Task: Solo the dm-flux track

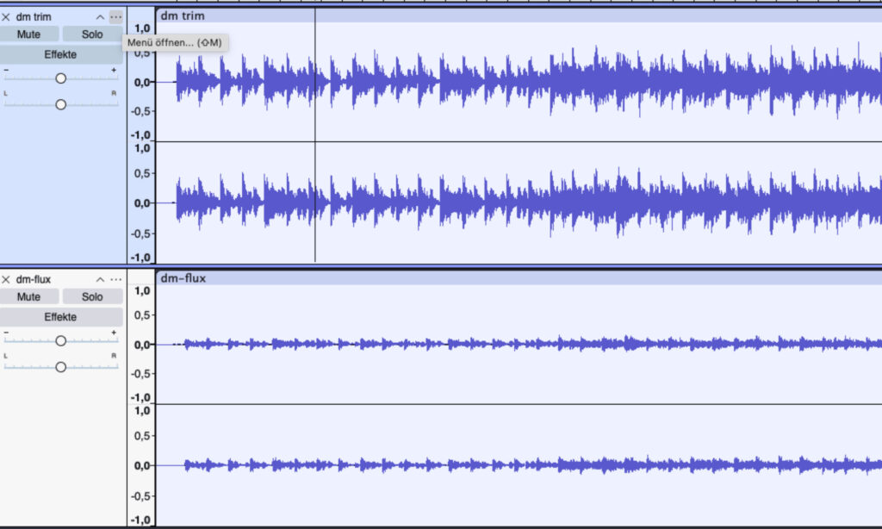Action: pos(91,296)
